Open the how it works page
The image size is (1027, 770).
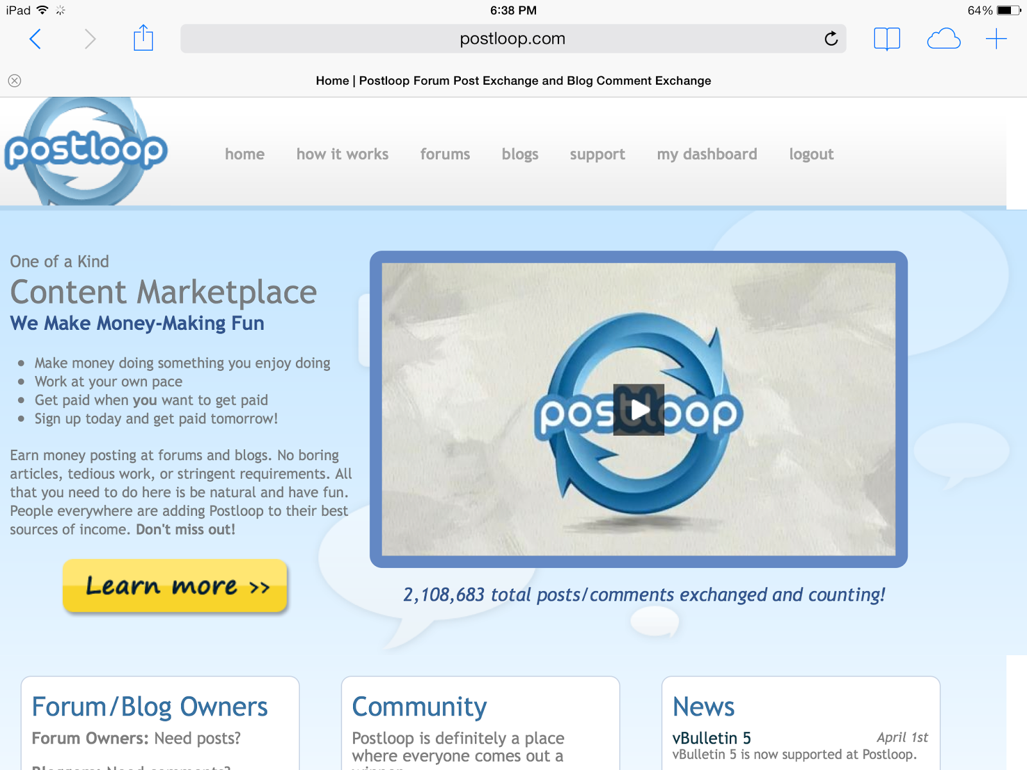coord(342,154)
